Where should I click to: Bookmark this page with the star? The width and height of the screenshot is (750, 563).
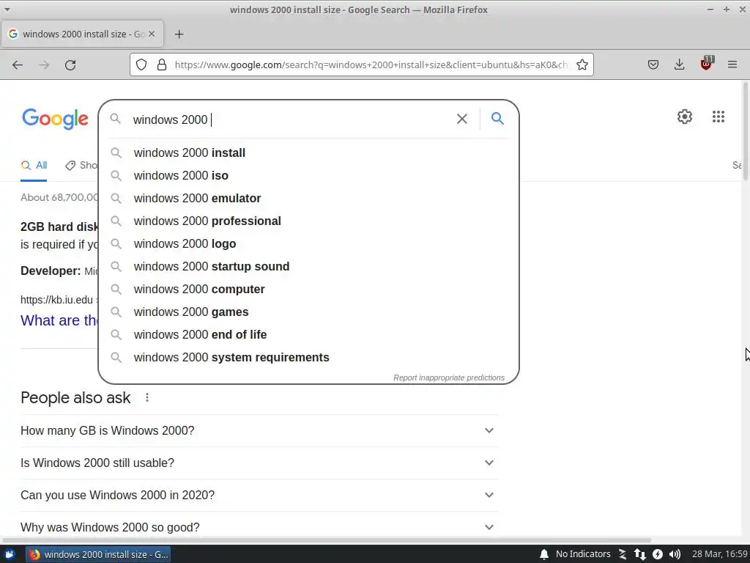pos(582,65)
